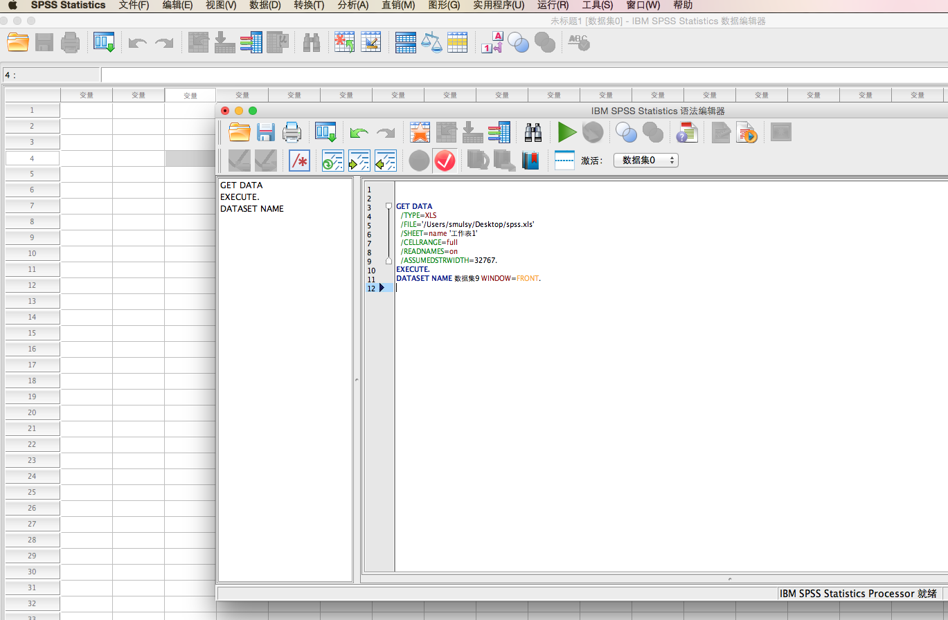Open the syntax help icon with question mark

[686, 132]
